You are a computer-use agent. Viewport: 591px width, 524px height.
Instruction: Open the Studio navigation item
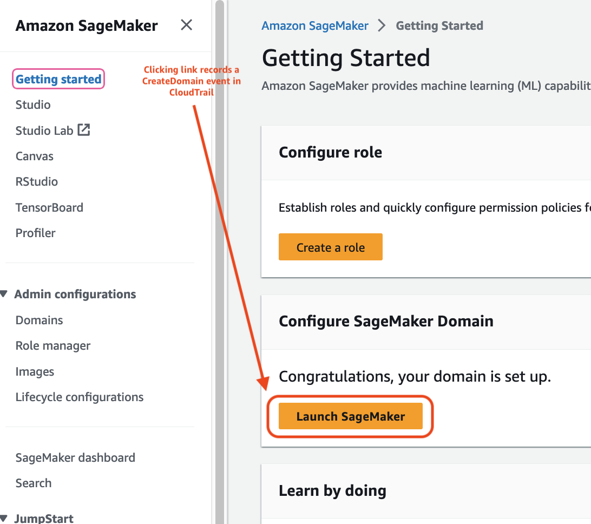tap(33, 105)
